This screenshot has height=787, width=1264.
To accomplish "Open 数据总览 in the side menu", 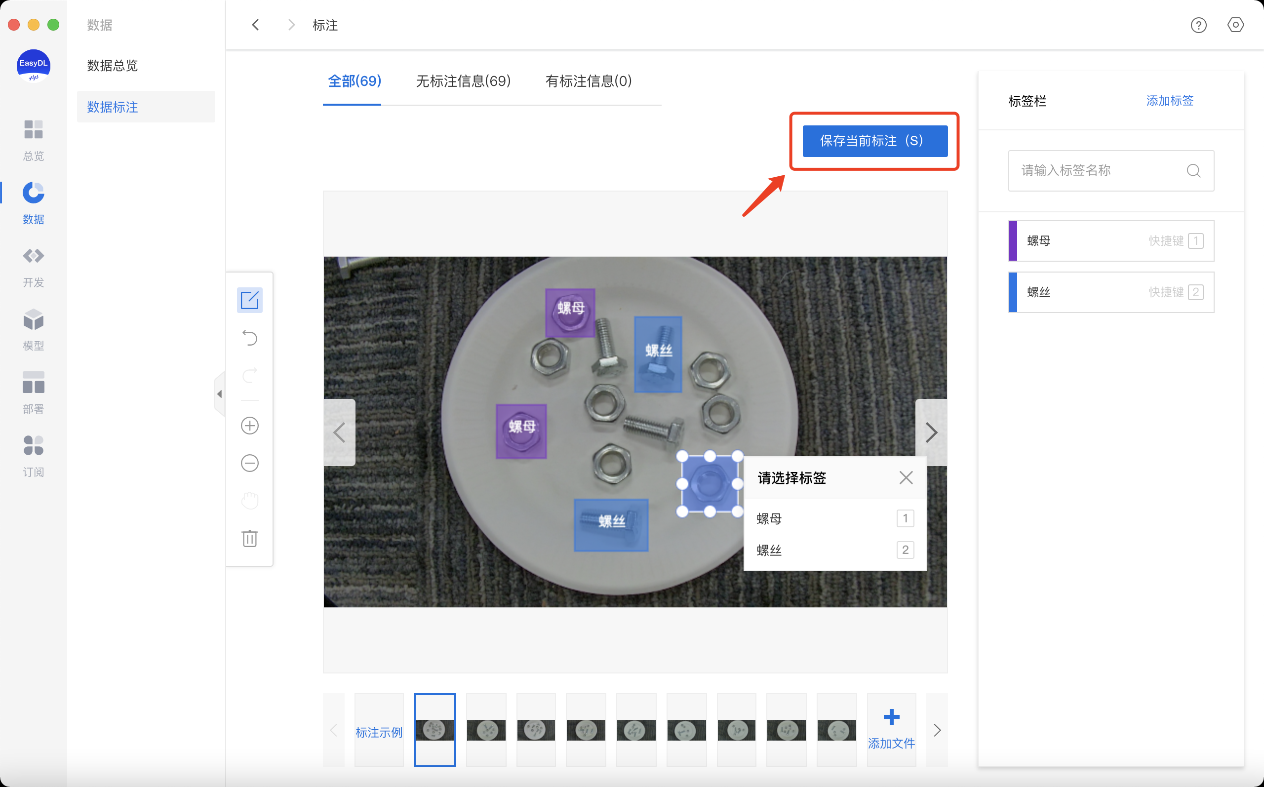I will click(113, 66).
